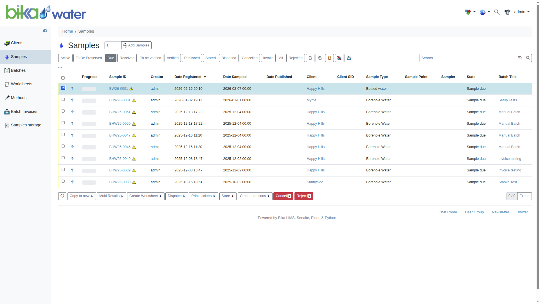Expand the column options three-dots menu

coord(60,68)
